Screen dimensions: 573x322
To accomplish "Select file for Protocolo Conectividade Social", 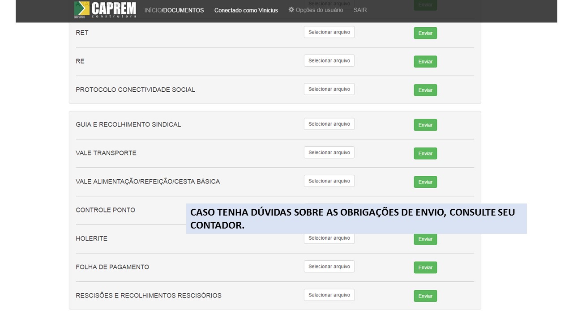I will pyautogui.click(x=329, y=89).
